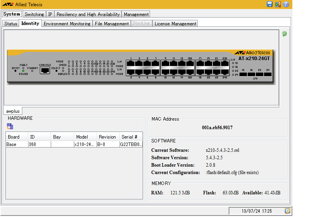The width and height of the screenshot is (320, 217).
Task: Open File Management sub-tab
Action: coord(112,24)
